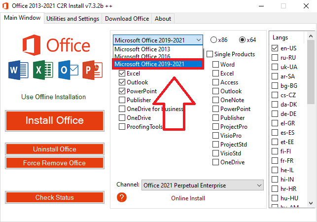Screen dimensions: 317x222
Task: Enable the Single Products checkbox
Action: [x=210, y=54]
